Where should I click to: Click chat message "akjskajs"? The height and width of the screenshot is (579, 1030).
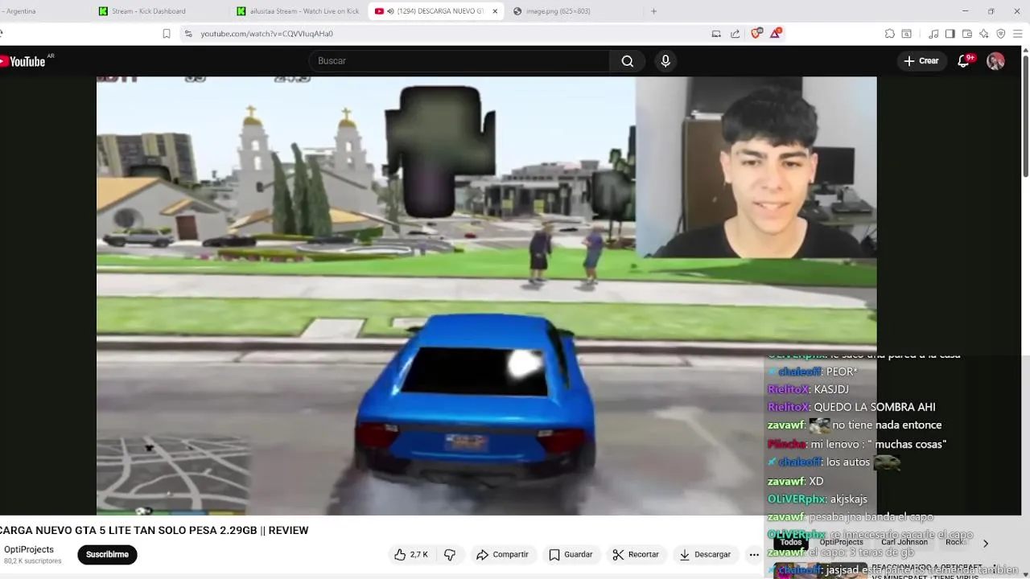point(850,499)
